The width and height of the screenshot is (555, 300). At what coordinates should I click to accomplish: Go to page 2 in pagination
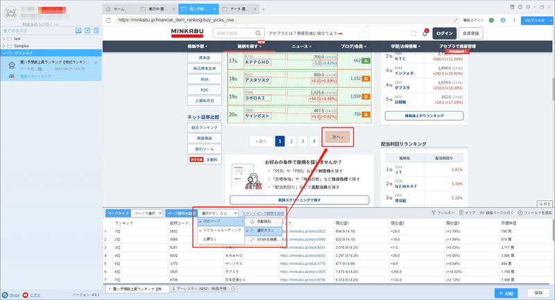tap(291, 141)
